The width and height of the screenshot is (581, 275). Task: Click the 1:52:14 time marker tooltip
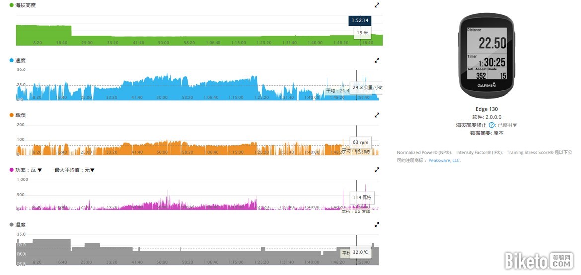click(x=360, y=21)
